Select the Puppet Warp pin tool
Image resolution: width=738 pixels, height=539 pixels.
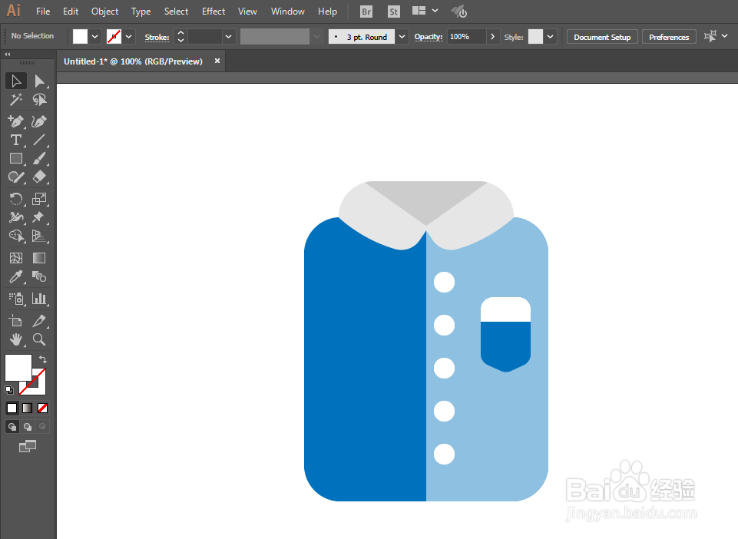pos(39,217)
